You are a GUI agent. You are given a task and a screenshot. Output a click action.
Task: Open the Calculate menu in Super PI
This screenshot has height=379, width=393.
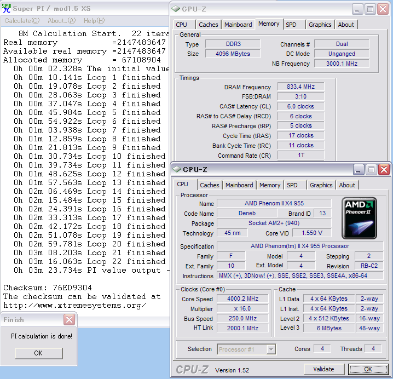tap(22, 21)
